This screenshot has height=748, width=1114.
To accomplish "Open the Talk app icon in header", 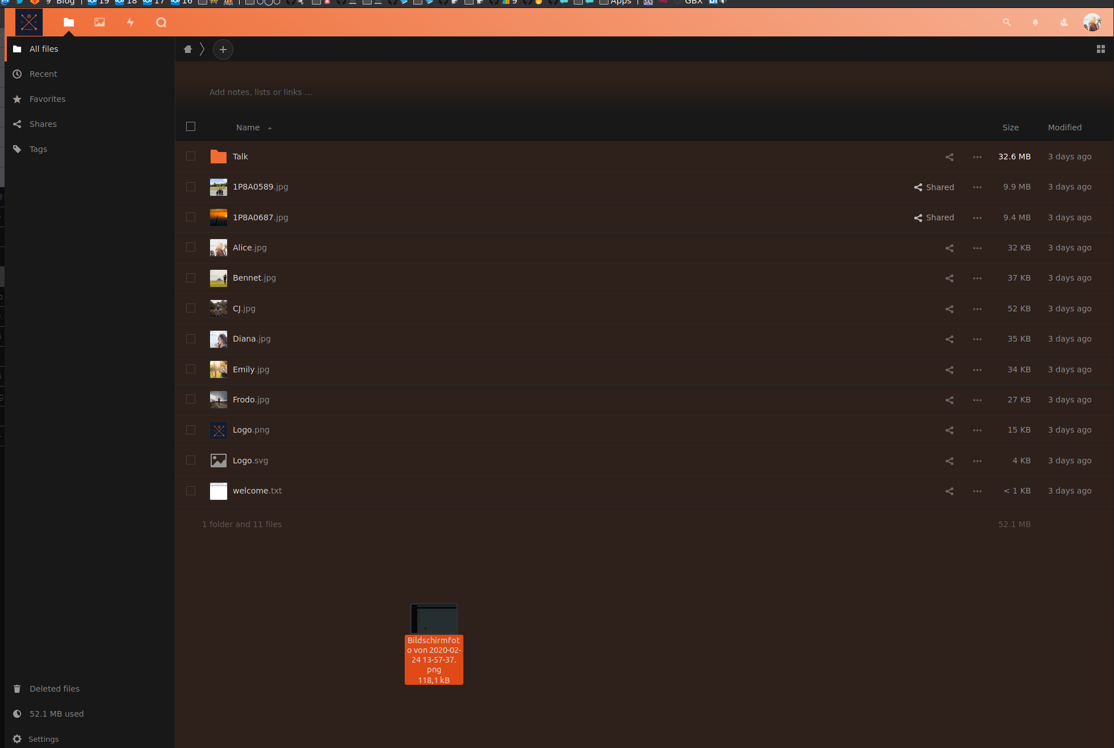I will [161, 22].
